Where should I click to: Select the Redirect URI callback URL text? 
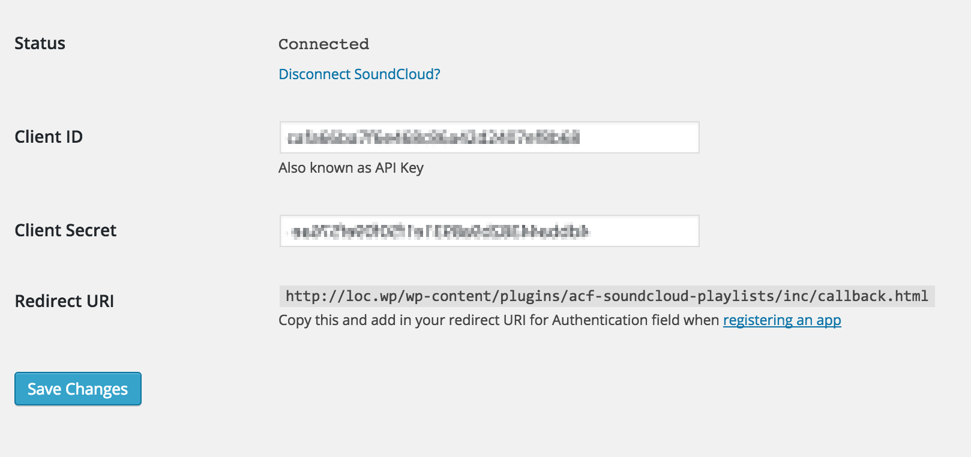click(606, 296)
